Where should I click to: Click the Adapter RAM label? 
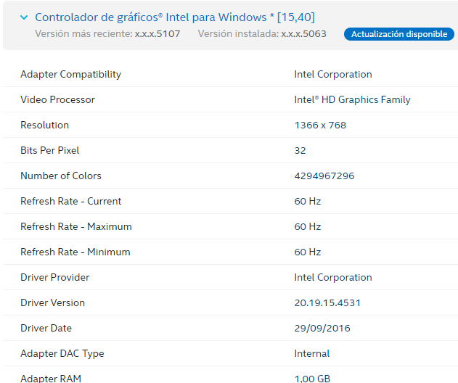point(51,379)
